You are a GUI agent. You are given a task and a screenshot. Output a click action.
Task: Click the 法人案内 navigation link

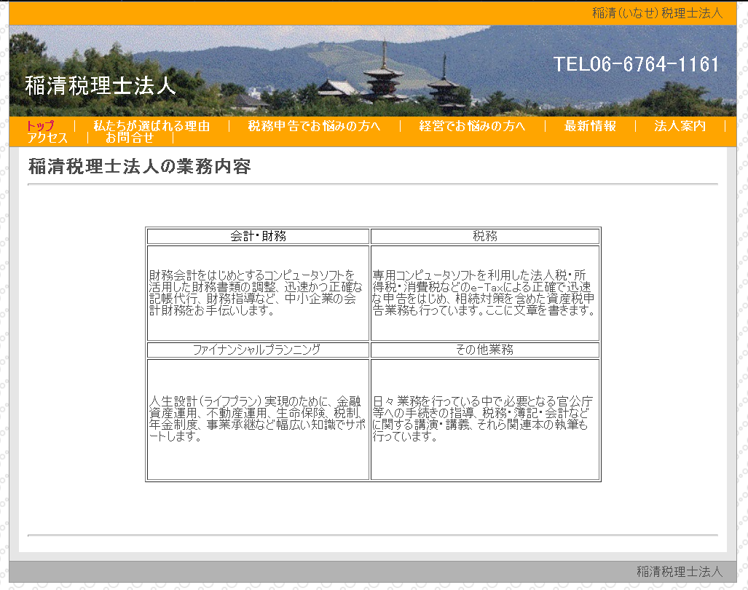[x=680, y=126]
